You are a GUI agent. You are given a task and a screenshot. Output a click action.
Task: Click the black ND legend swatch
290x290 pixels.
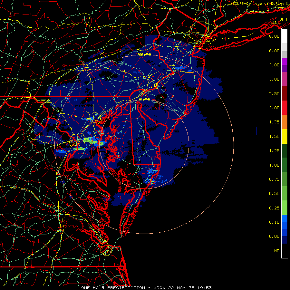[285, 251]
